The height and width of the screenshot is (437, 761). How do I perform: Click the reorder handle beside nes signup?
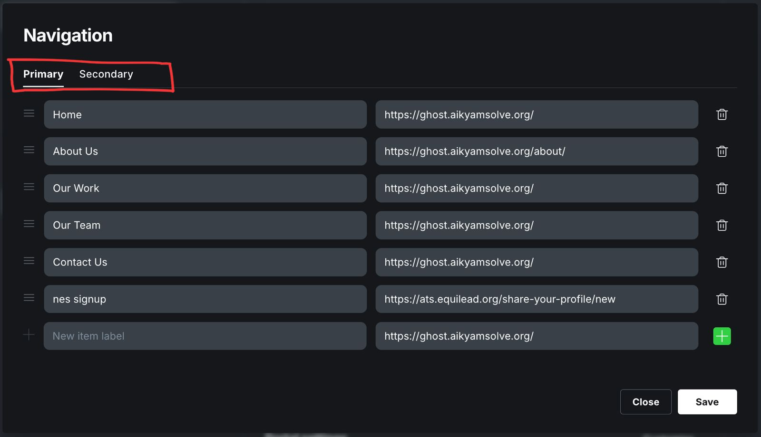(29, 298)
